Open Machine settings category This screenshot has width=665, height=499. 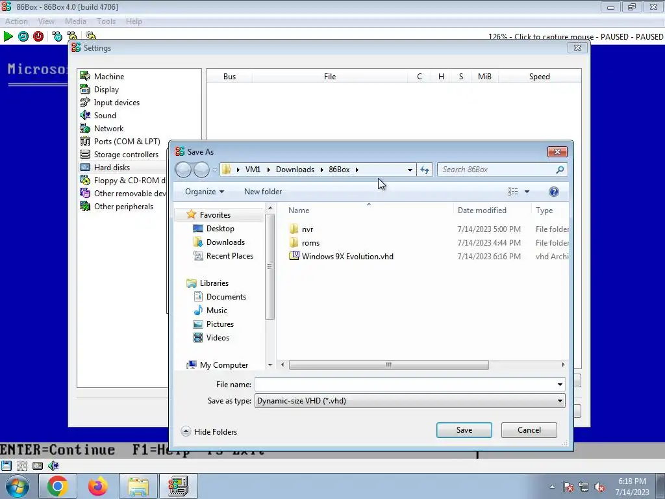pyautogui.click(x=109, y=77)
